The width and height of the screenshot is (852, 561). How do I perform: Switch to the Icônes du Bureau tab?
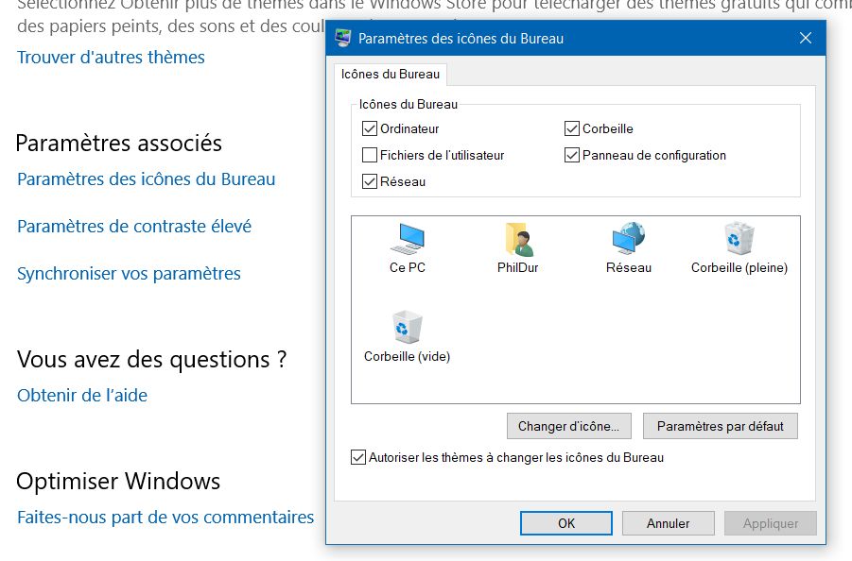pyautogui.click(x=391, y=74)
